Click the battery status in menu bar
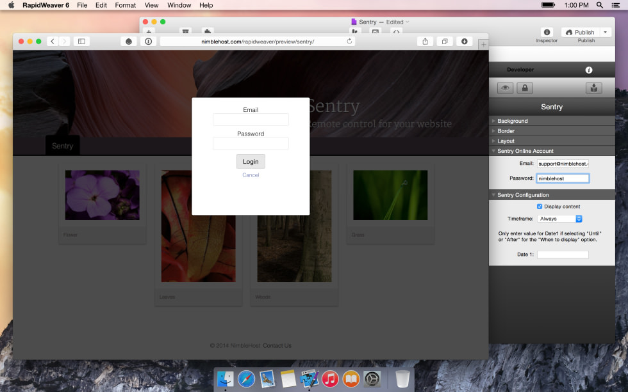This screenshot has width=628, height=392. pos(548,5)
